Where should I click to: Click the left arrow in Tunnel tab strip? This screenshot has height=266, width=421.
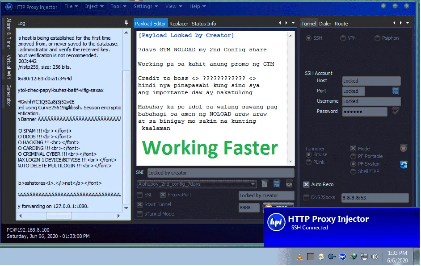pos(394,23)
